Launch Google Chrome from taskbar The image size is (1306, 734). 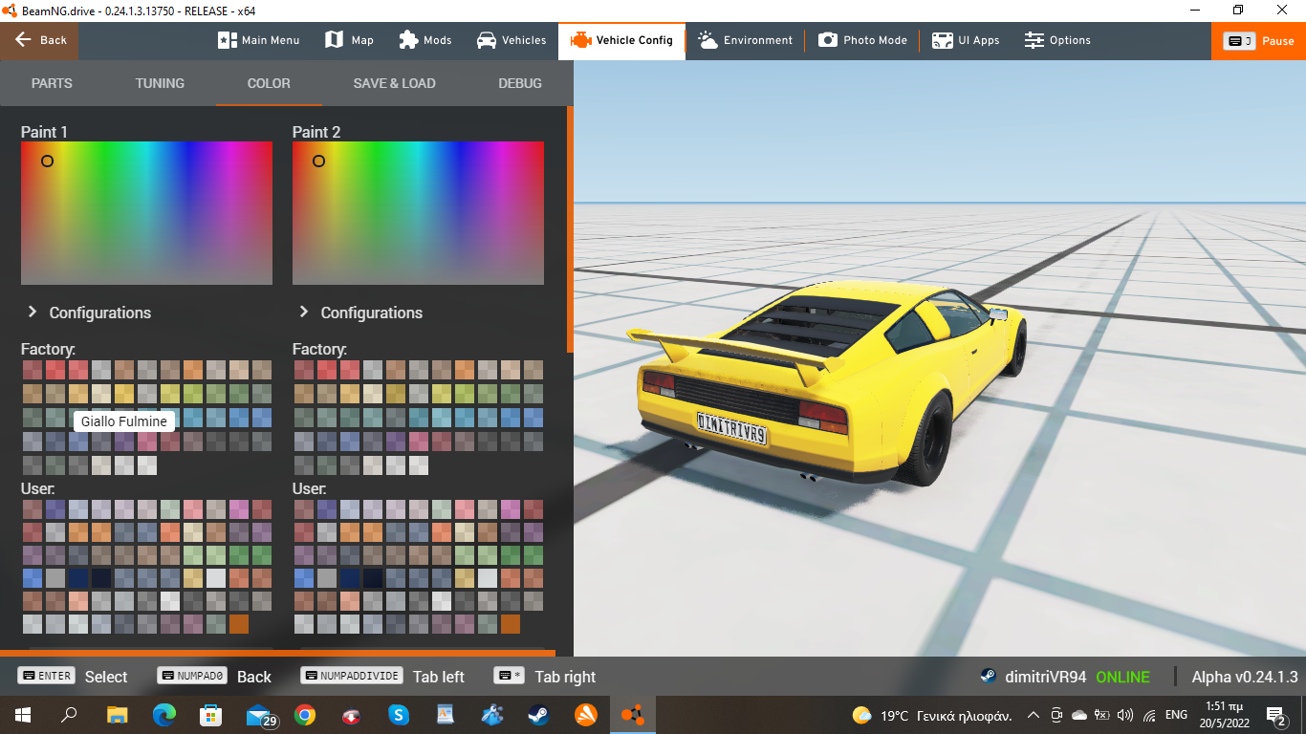(x=305, y=715)
